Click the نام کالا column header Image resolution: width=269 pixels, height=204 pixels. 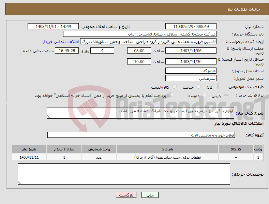167,149
